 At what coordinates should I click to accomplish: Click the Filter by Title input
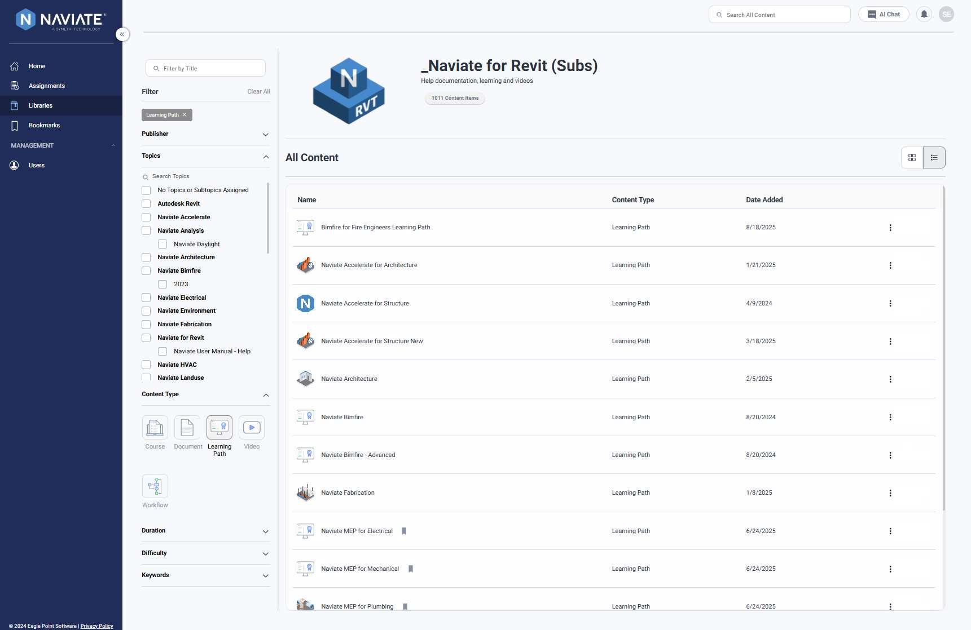point(205,68)
